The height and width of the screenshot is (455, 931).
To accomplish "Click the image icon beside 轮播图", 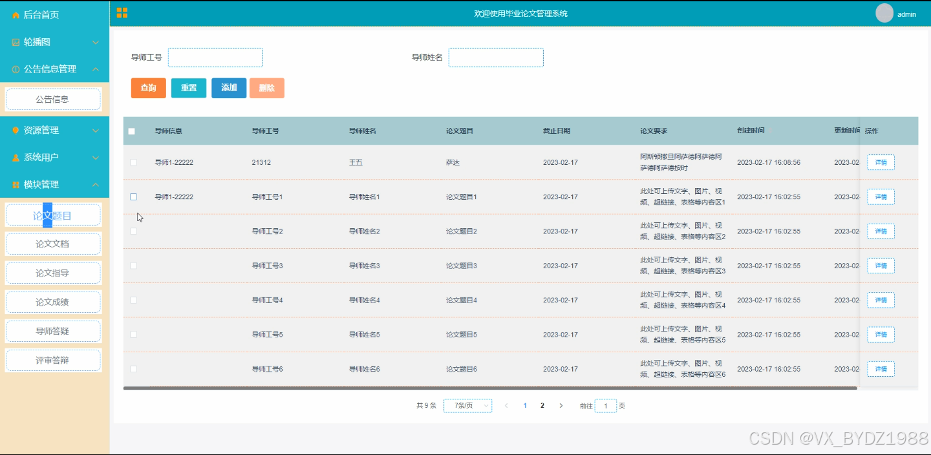I will tap(16, 42).
